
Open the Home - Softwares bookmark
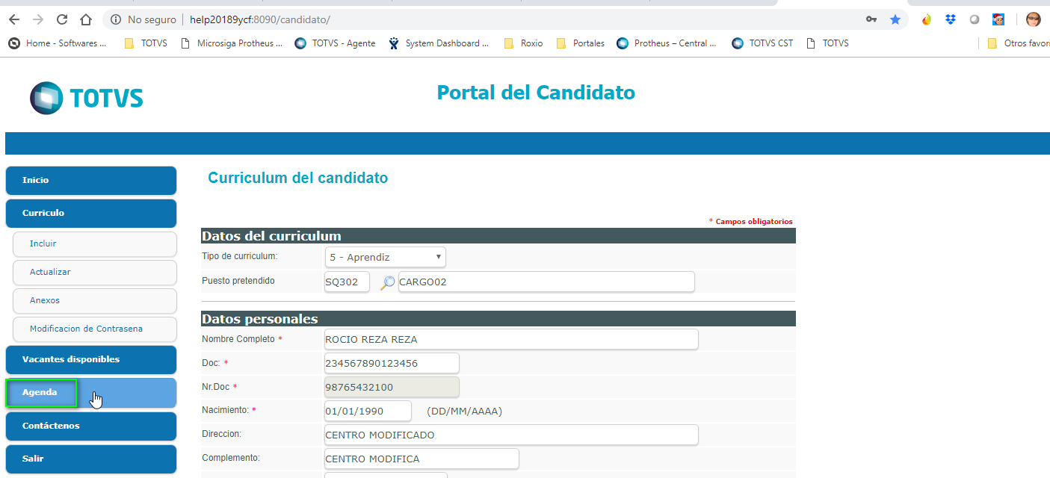58,43
